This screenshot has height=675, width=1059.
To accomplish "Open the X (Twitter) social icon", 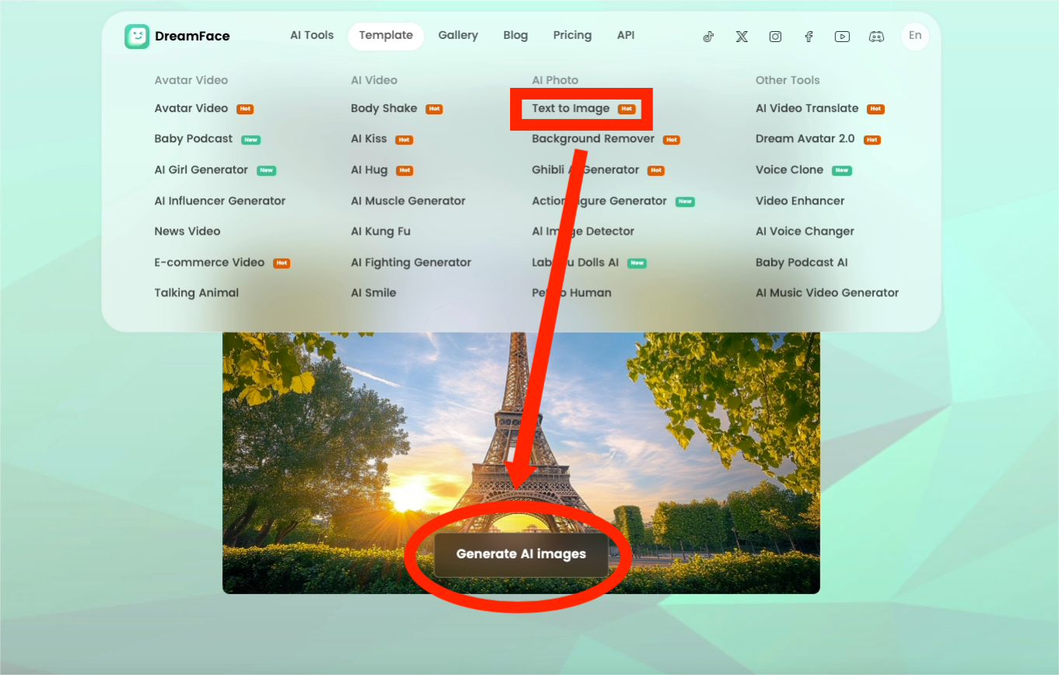I will [x=742, y=37].
